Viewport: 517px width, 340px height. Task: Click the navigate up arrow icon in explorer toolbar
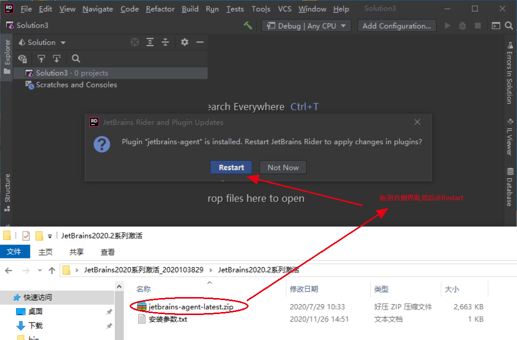pos(41,59)
